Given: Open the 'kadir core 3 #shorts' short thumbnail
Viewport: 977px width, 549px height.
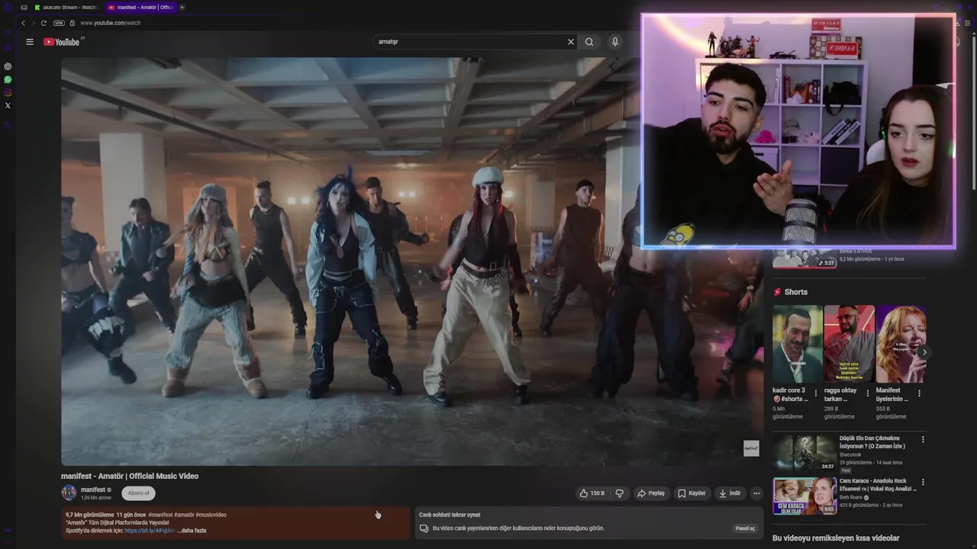Looking at the screenshot, I should (798, 344).
